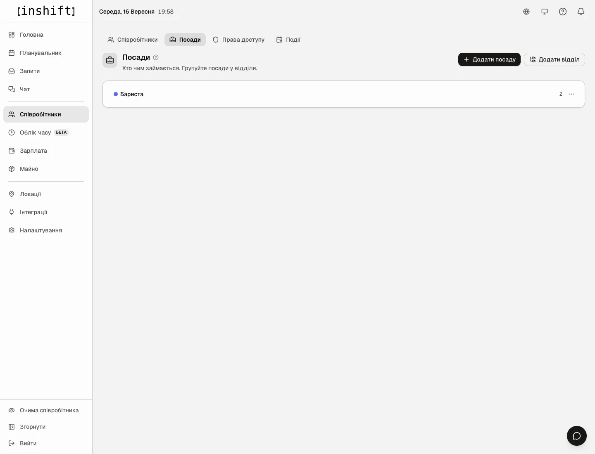Open Майно in sidebar
The height and width of the screenshot is (454, 595).
(46, 169)
